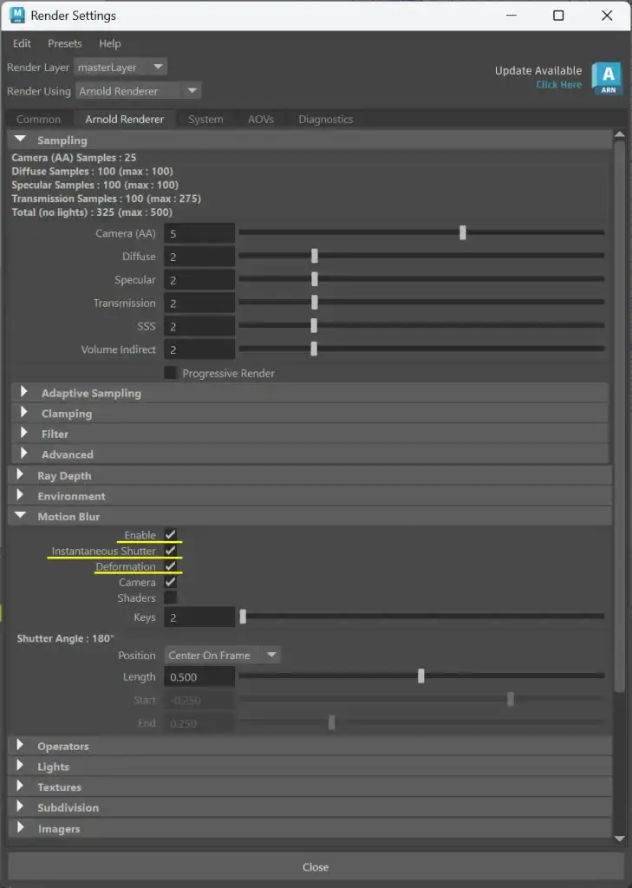
Task: Click the Camera (AA) value field
Action: (x=199, y=233)
